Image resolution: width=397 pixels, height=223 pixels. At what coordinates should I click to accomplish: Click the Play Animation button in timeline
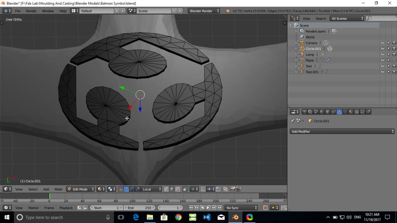click(208, 208)
